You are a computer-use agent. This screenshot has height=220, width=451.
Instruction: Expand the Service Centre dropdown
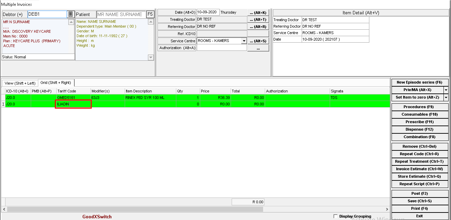[244, 41]
